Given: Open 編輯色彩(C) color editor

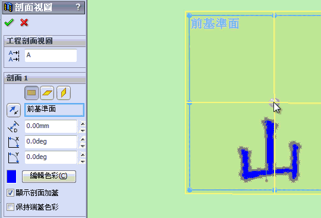Looking at the screenshot, I should click(49, 176).
